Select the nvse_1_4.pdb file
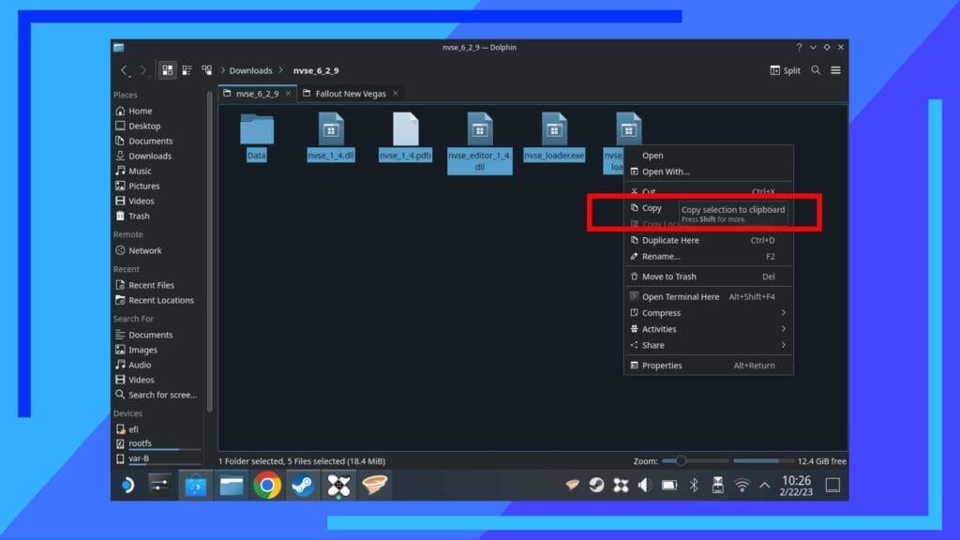 [x=405, y=137]
